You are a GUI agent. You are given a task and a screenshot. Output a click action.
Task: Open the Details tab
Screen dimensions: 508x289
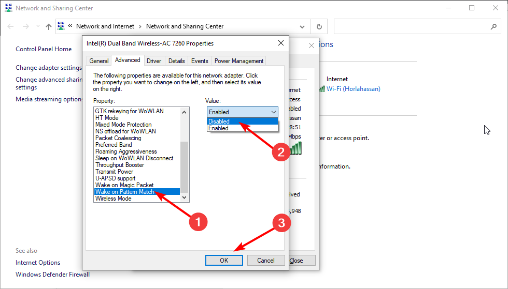pyautogui.click(x=177, y=61)
